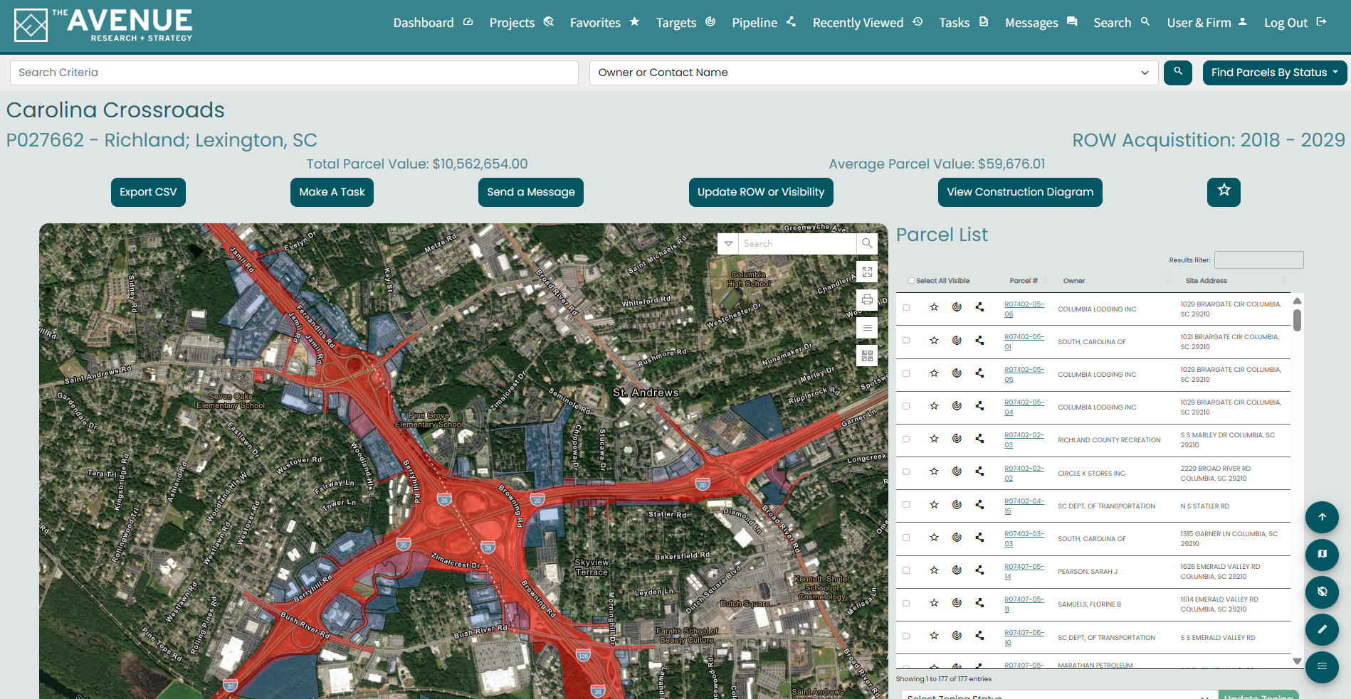Click the magnifier search submit button
Screen dimensions: 1351x699
[x=1178, y=73]
